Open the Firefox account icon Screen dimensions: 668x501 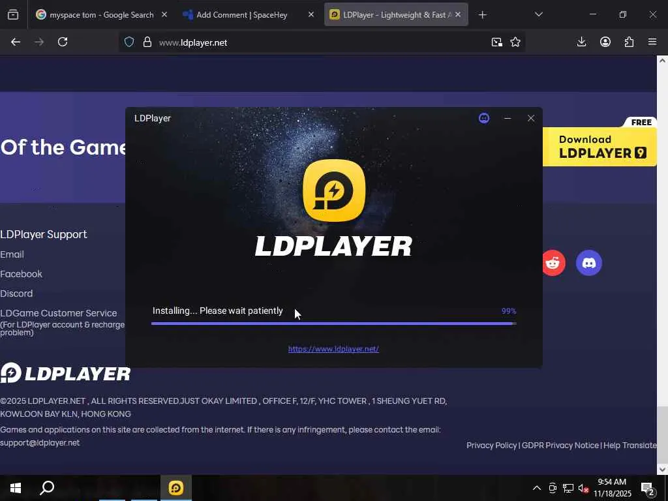(x=605, y=42)
